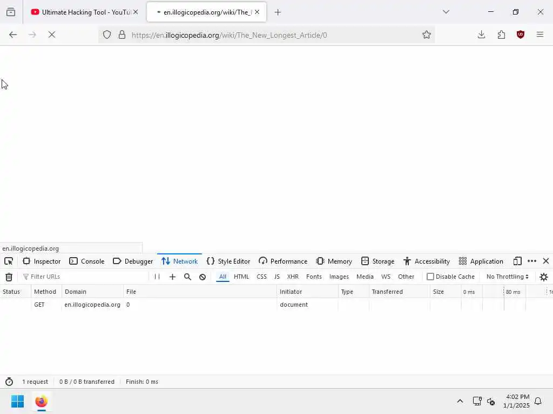Filter requests by HTML
Screen dimensions: 553x414
[241, 277]
